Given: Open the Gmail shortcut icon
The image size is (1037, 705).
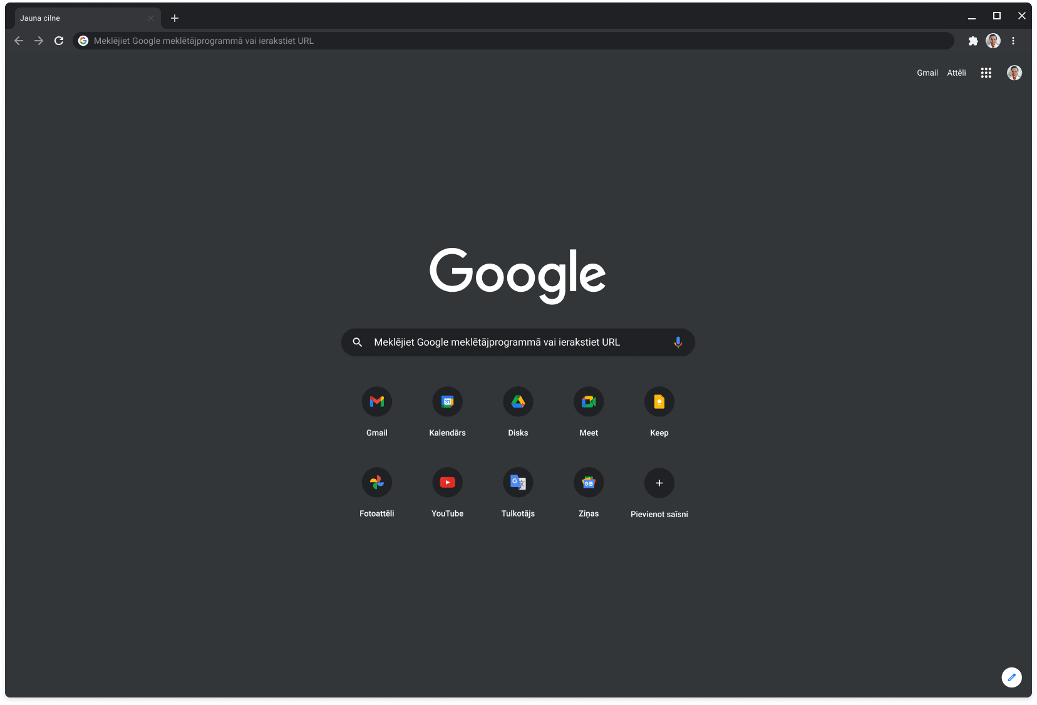Looking at the screenshot, I should [376, 402].
